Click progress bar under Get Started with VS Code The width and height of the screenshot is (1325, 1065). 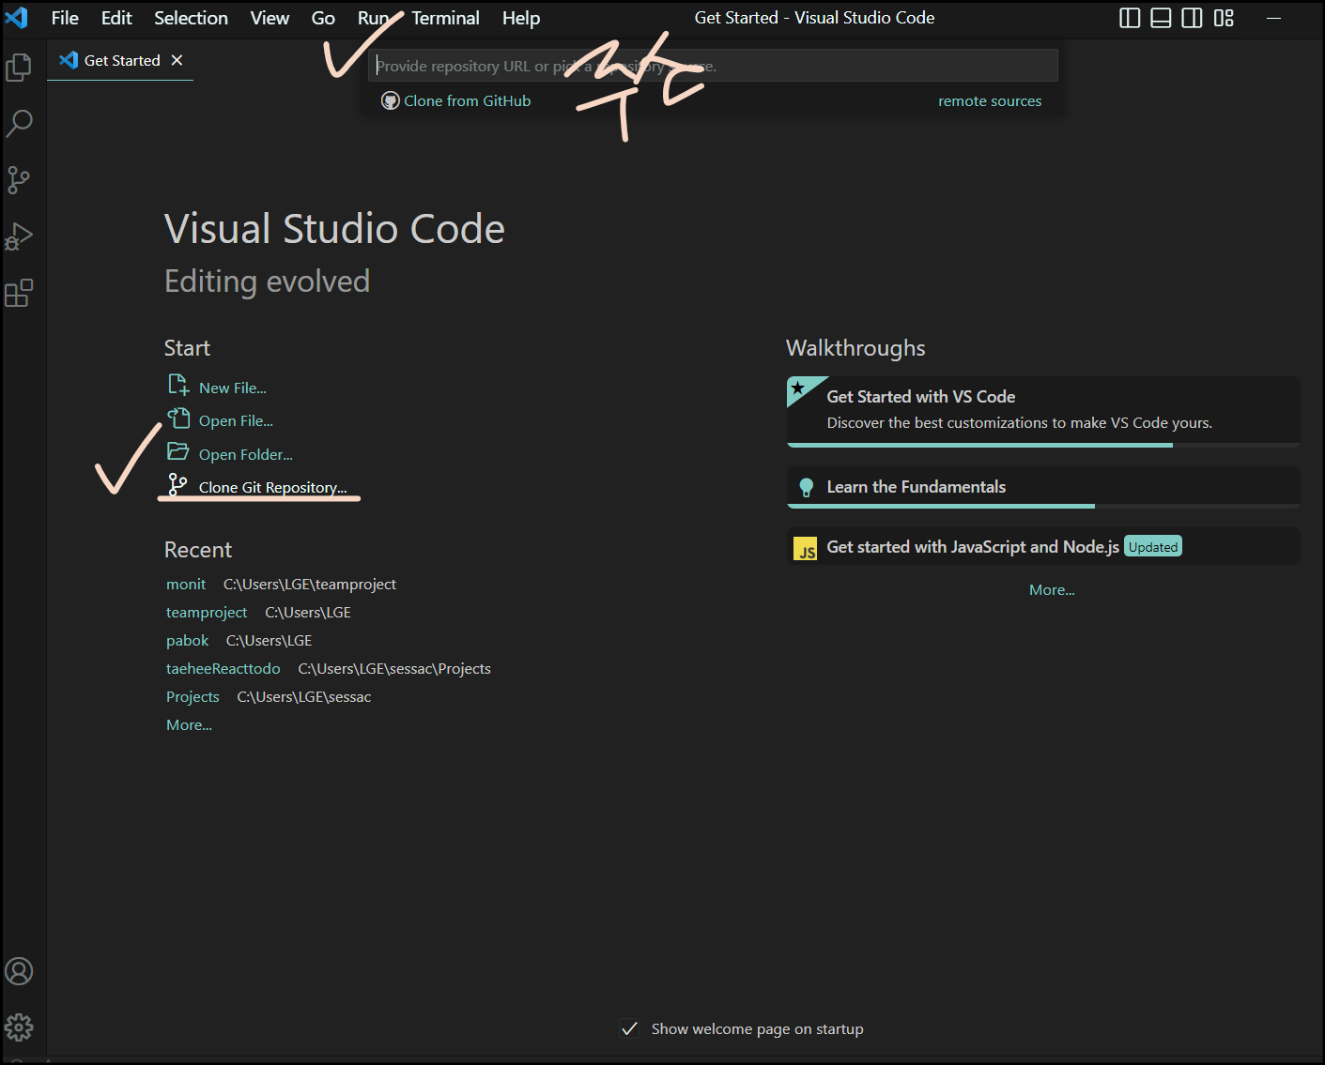(1043, 445)
